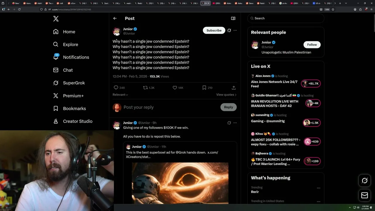The image size is (375, 211).
Task: Click Grok icon next to Subscribe
Action: tap(229, 30)
